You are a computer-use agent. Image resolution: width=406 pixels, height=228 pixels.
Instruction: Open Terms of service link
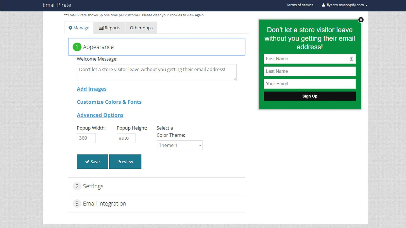pyautogui.click(x=300, y=5)
